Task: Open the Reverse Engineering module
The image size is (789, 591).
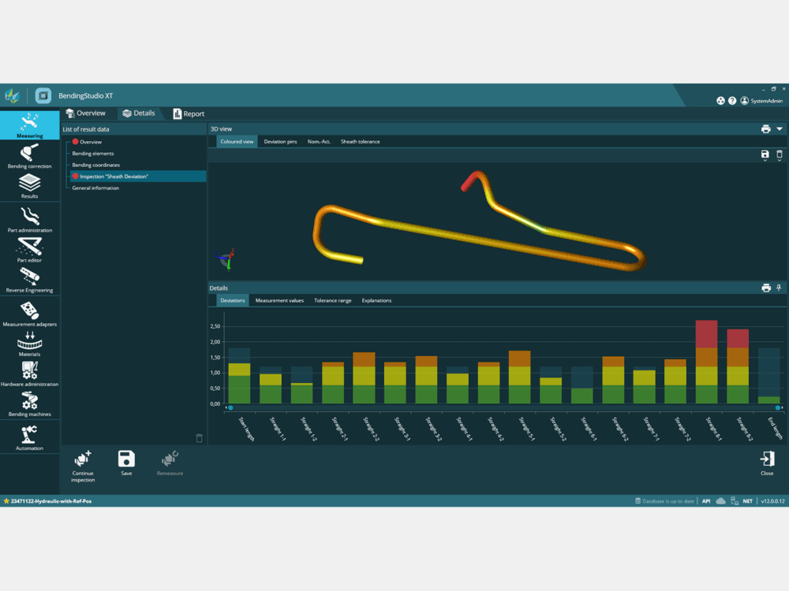Action: [29, 279]
